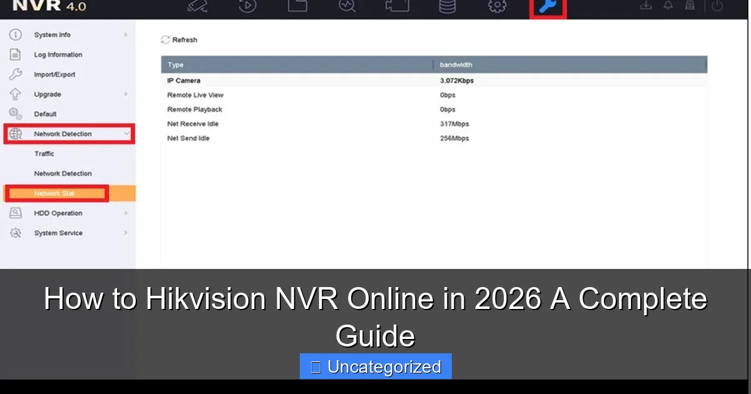
Task: Open the playback clock icon in top toolbar
Action: [247, 7]
